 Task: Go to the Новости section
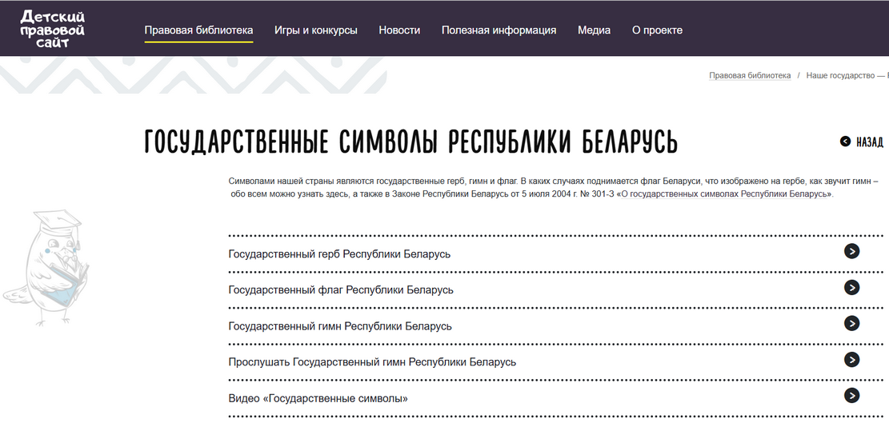tap(399, 30)
